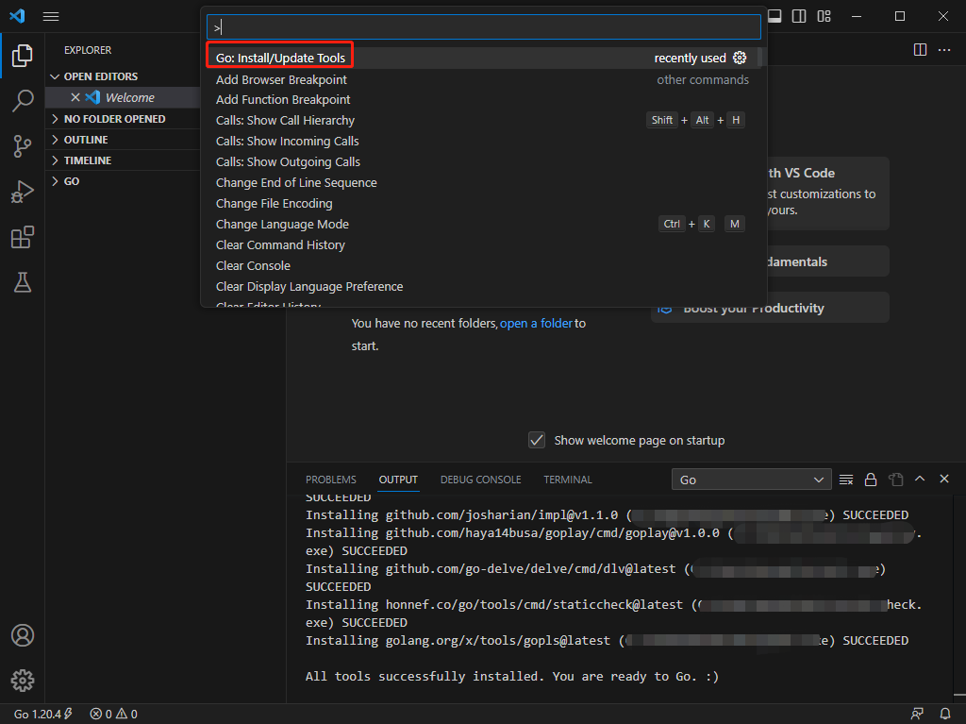
Task: Close the bottom panel
Action: 943,480
